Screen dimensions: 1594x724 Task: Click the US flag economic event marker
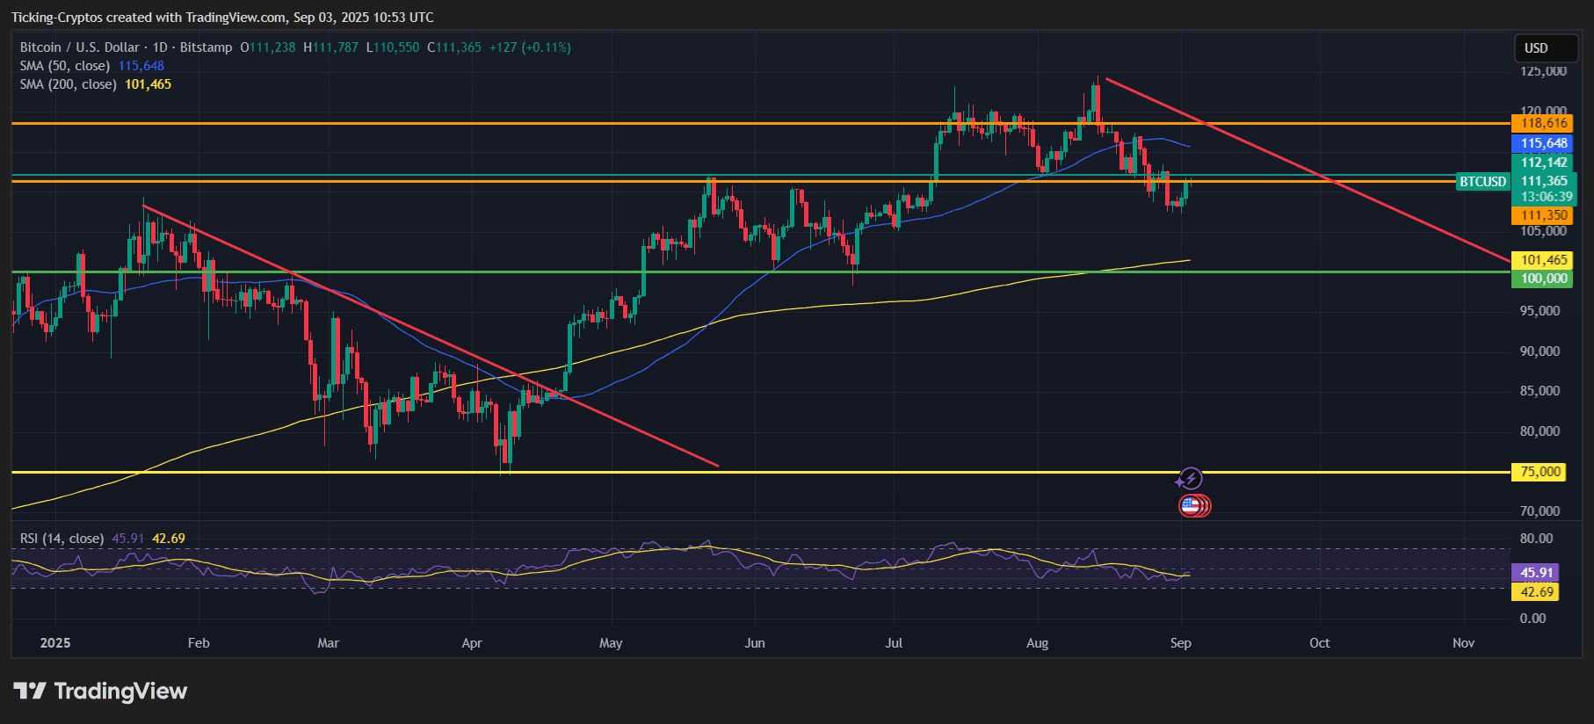(x=1192, y=505)
